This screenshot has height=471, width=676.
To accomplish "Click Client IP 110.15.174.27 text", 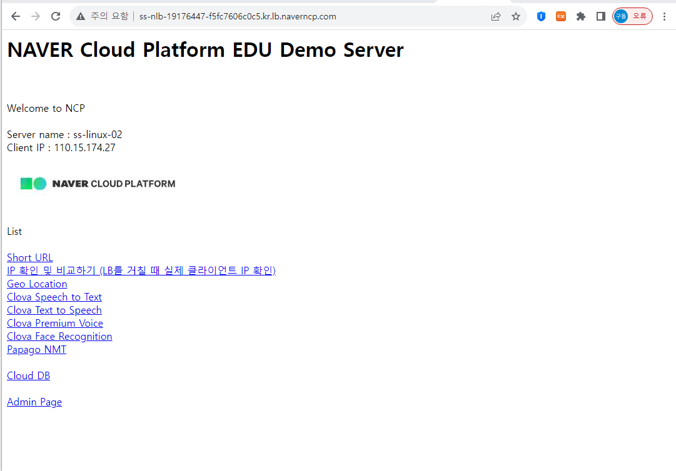I will (61, 147).
